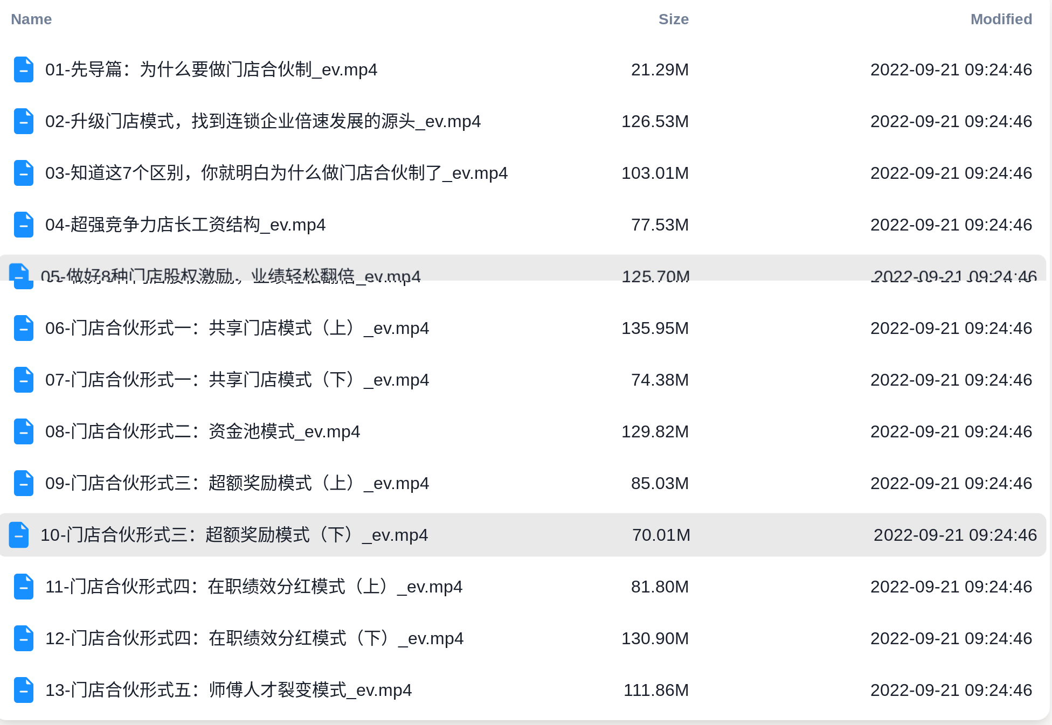Click file icon of 13-师傅人才裂变模式
Image resolution: width=1052 pixels, height=725 pixels.
pos(24,690)
